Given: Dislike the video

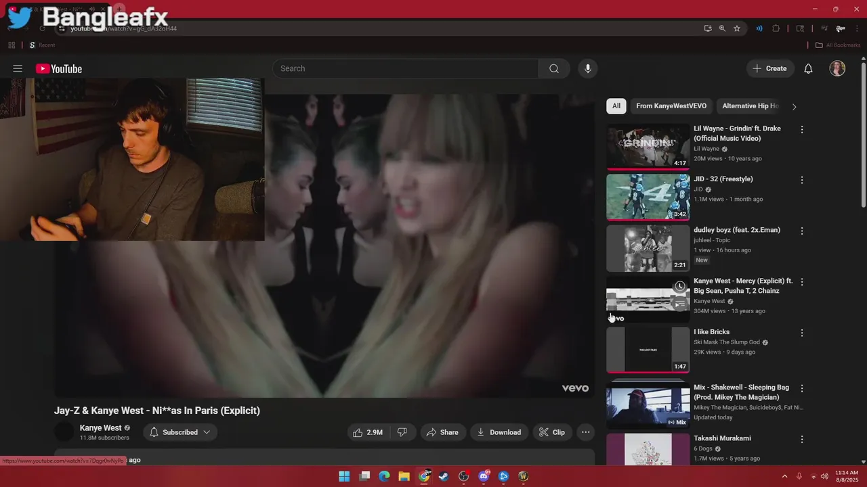Looking at the screenshot, I should coord(402,432).
